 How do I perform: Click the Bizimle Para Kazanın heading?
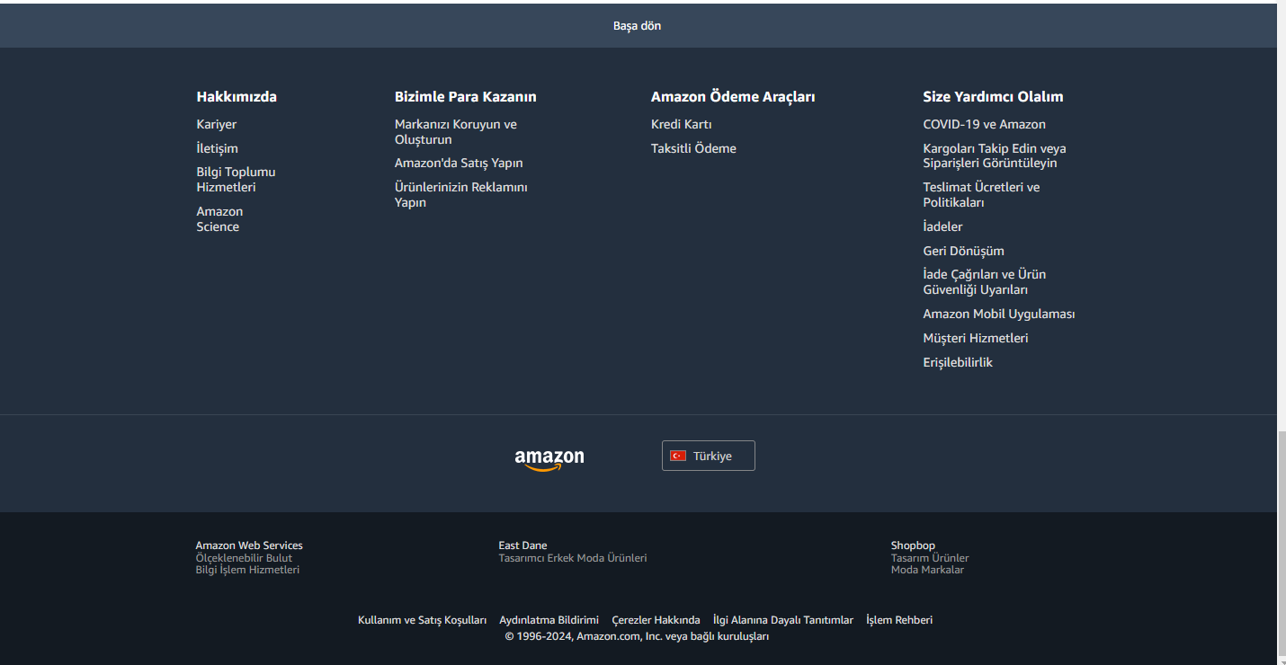pos(466,96)
